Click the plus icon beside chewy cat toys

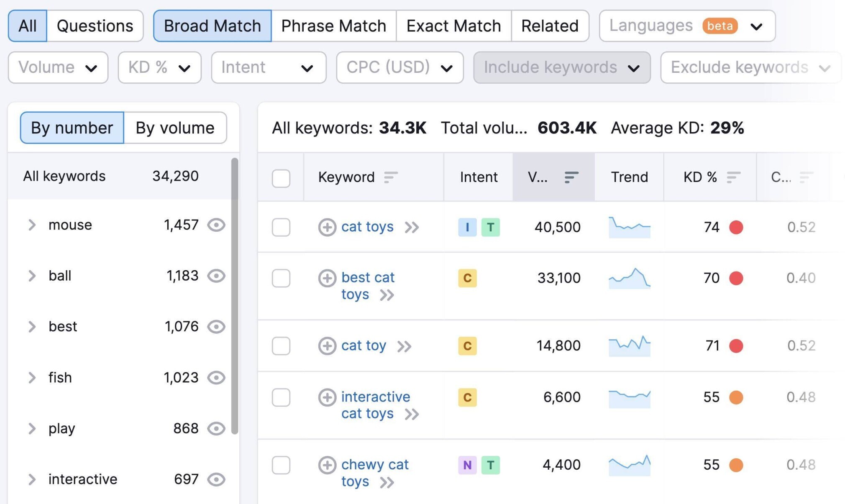tap(327, 465)
